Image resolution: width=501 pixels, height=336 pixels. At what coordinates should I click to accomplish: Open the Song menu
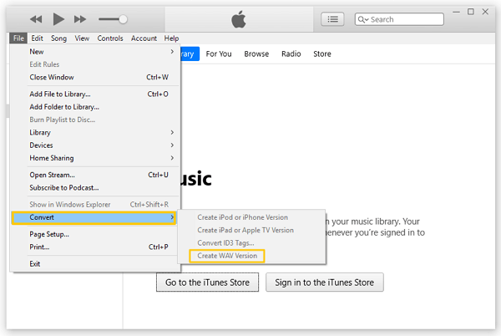pos(58,38)
